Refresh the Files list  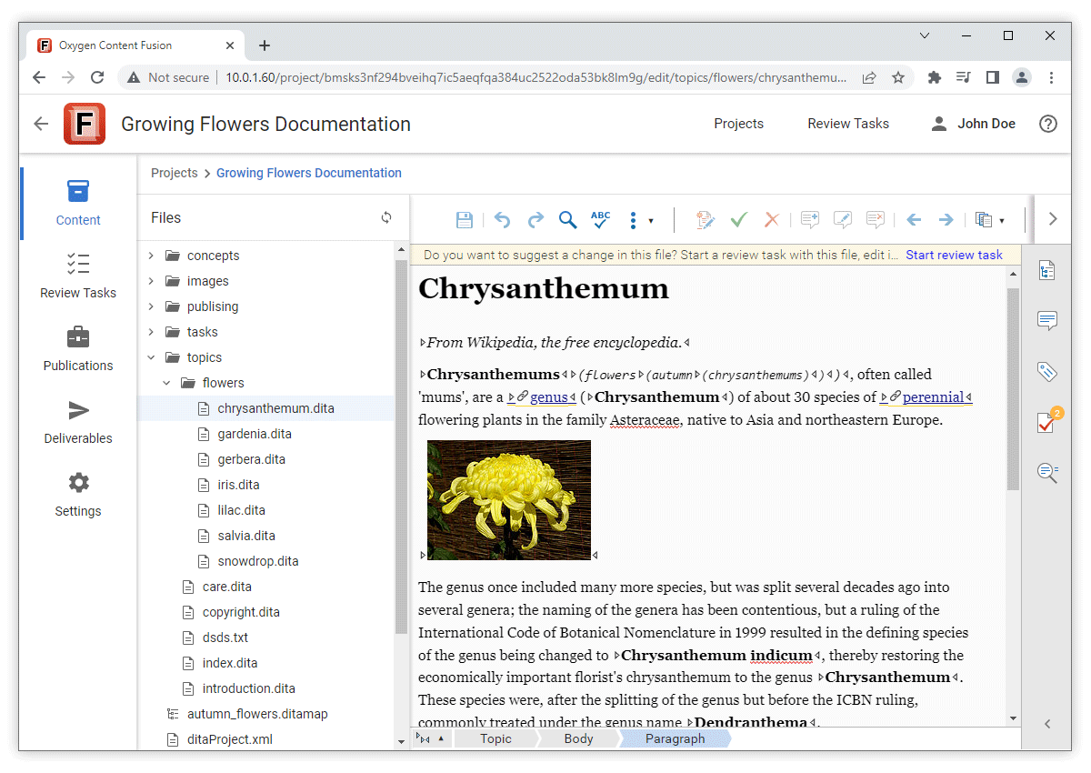(x=386, y=217)
